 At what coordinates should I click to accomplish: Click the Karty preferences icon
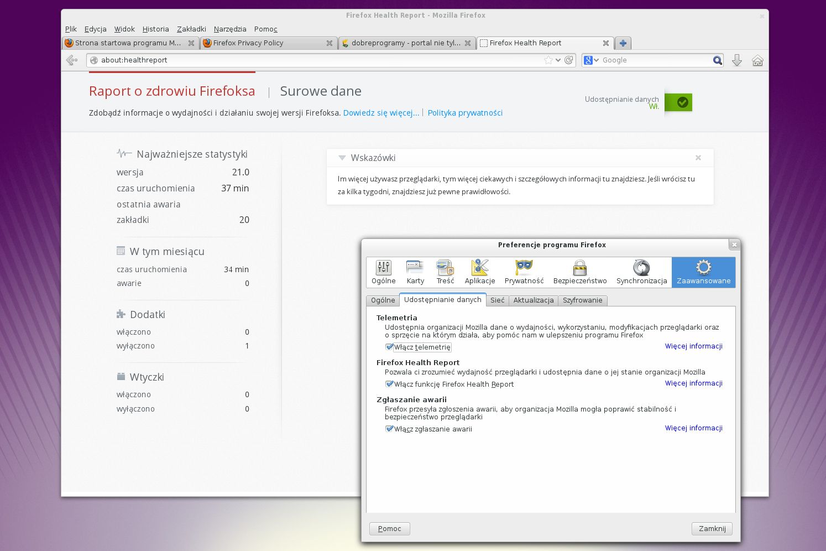415,272
